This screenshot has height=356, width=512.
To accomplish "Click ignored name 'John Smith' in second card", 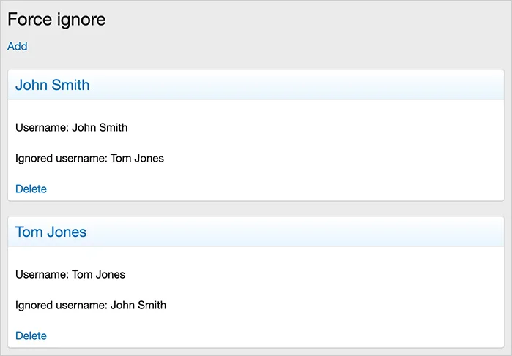I will click(x=138, y=305).
